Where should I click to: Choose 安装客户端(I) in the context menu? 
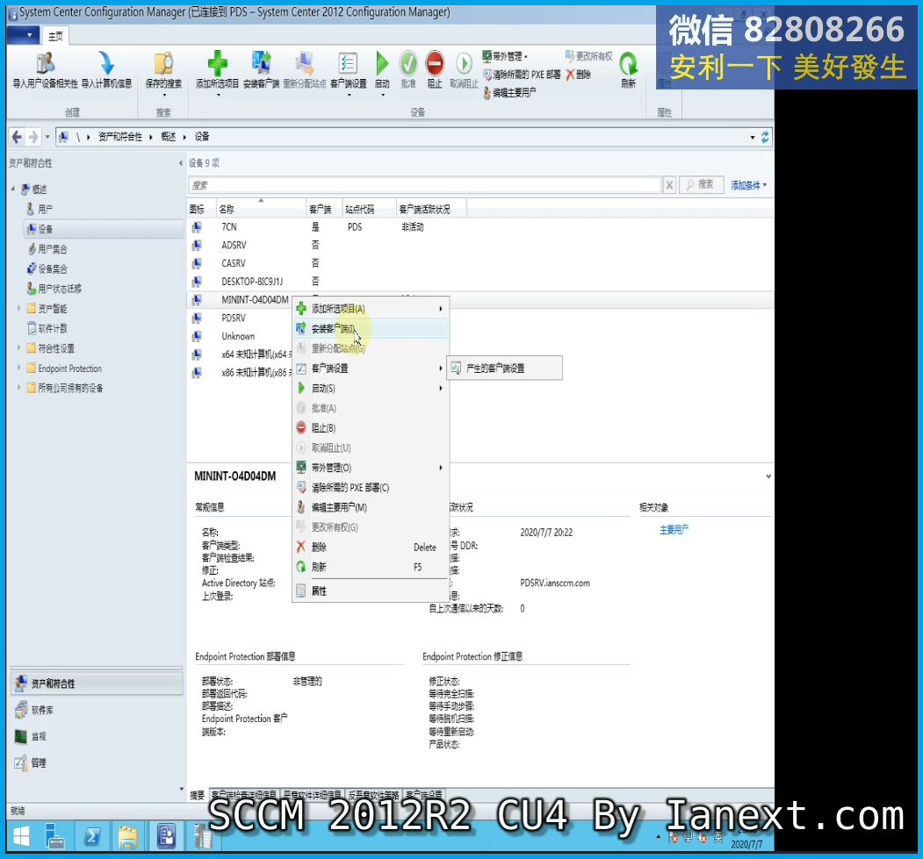[x=371, y=329]
